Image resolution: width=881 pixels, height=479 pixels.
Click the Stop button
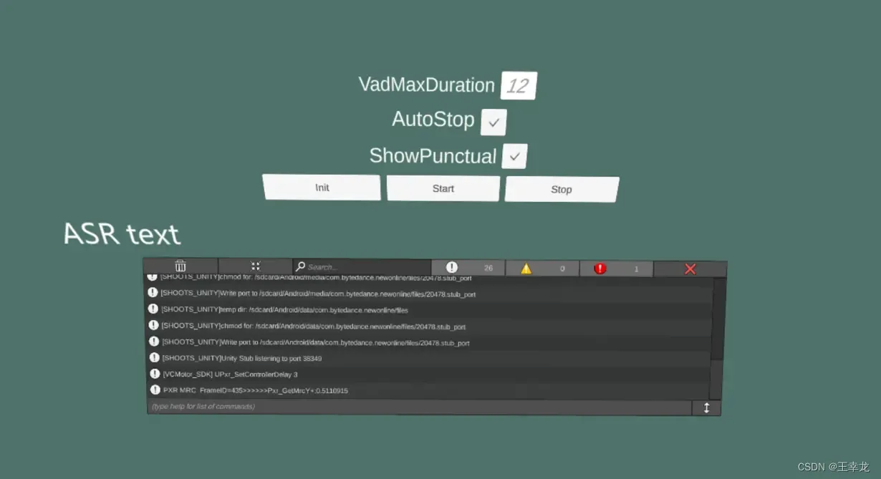[x=562, y=190]
